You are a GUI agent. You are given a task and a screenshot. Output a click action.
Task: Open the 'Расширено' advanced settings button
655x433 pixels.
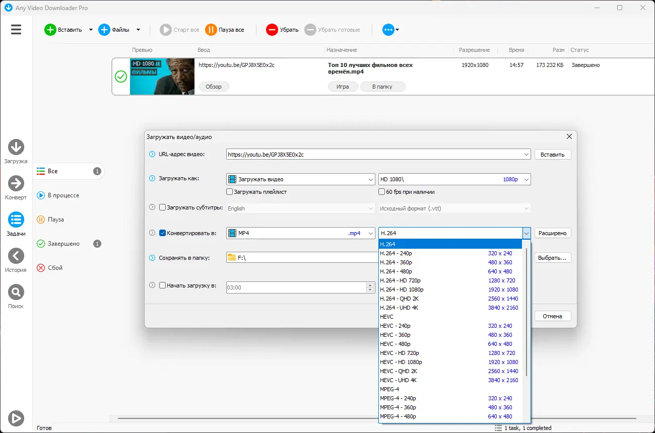point(553,233)
